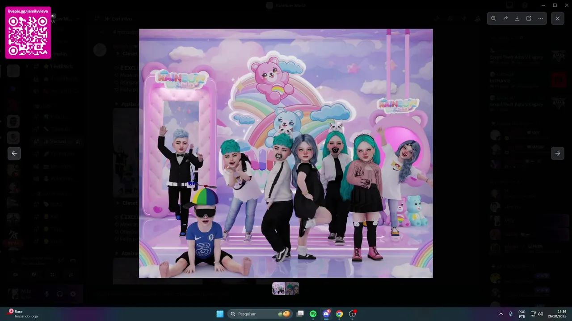Image resolution: width=572 pixels, height=321 pixels.
Task: Open the network status tray icon
Action: point(533,314)
